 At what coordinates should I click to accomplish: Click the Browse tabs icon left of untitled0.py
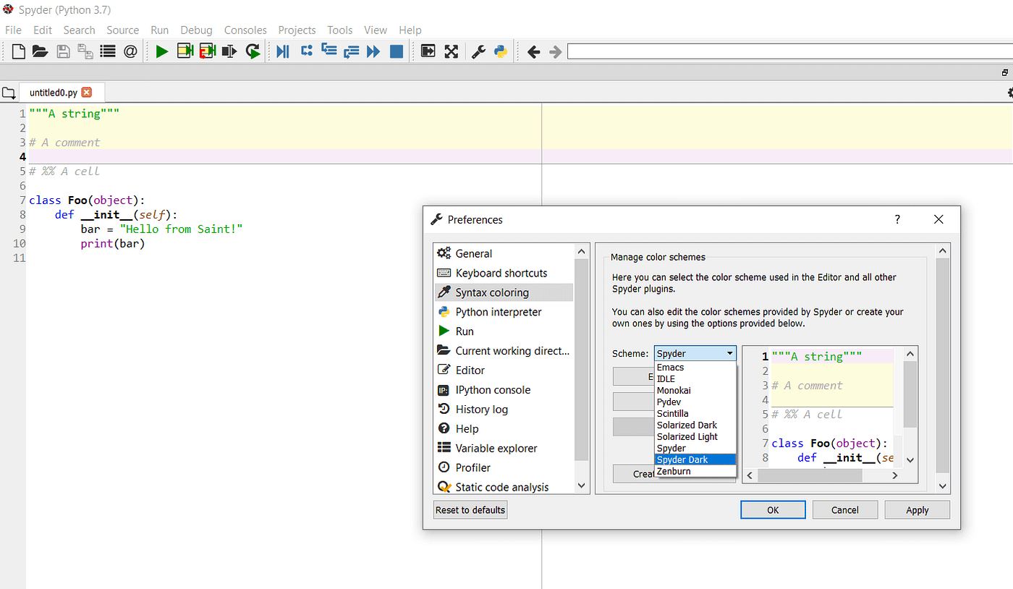(9, 93)
